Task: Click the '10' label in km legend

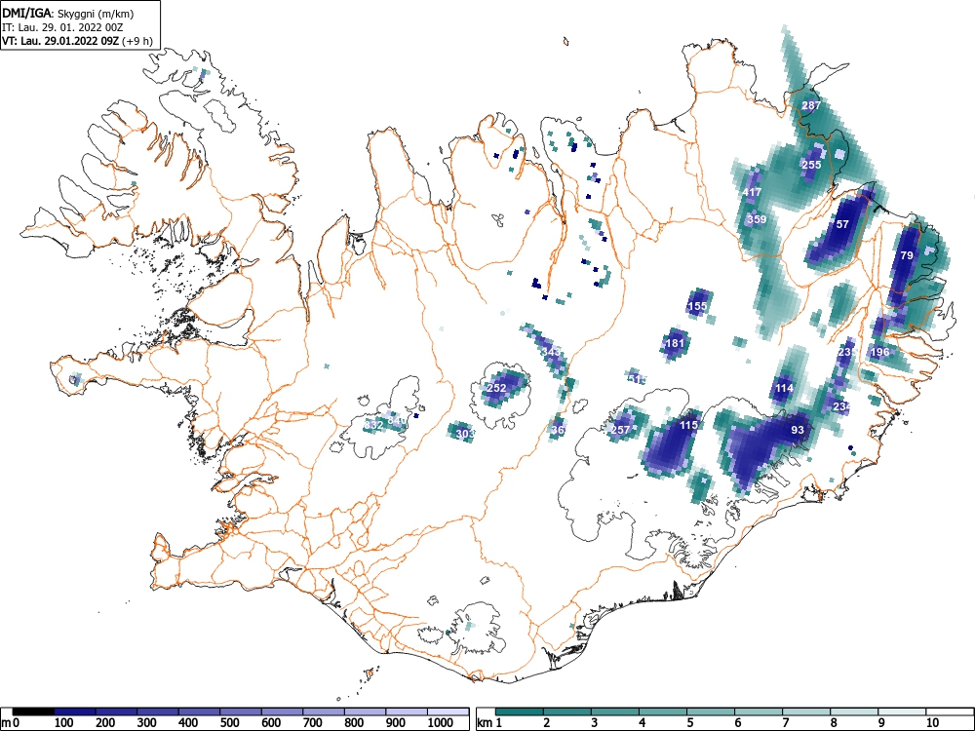Action: (931, 723)
